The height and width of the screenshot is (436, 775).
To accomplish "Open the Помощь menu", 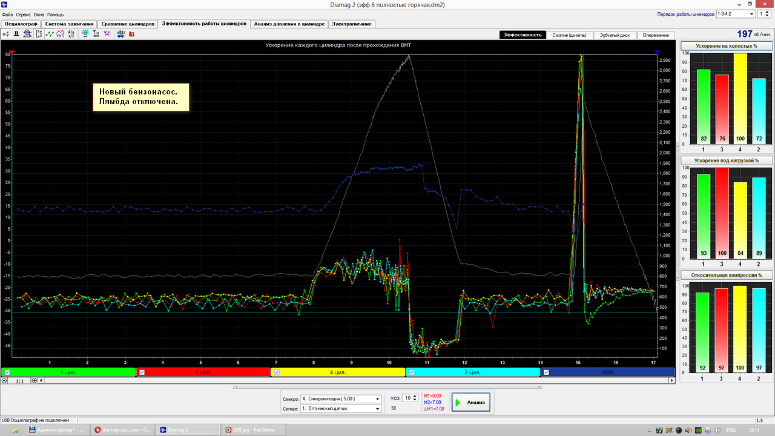I will pos(55,14).
